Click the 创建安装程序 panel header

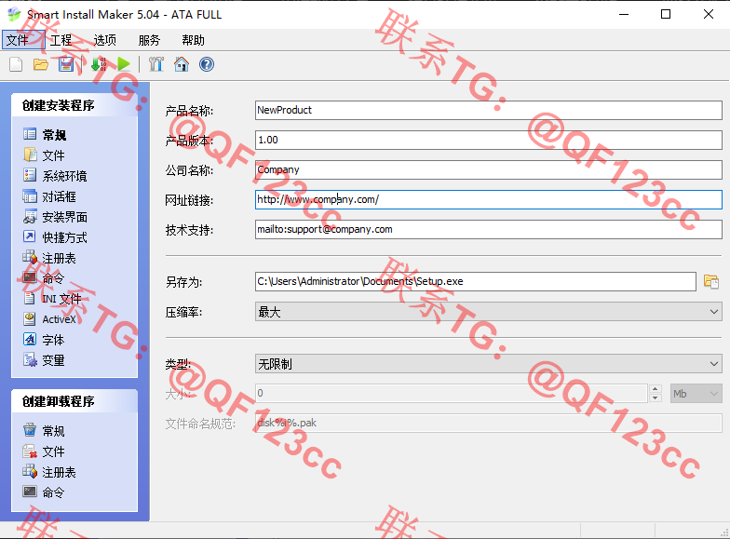click(x=74, y=105)
